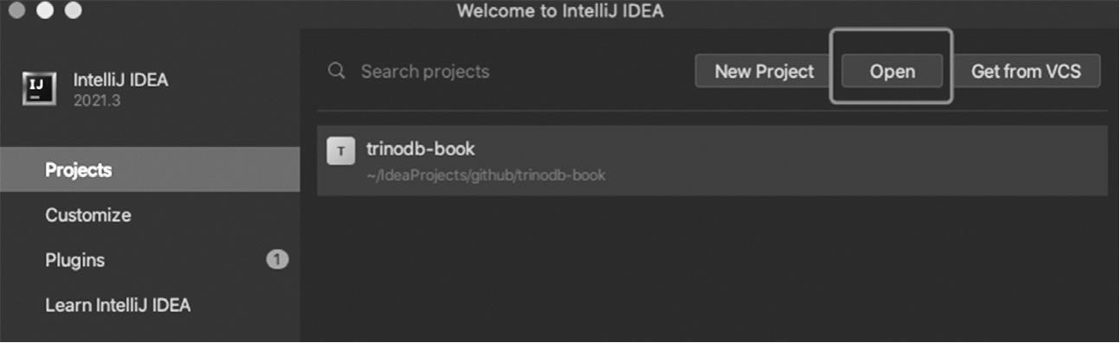1120x343 pixels.
Task: Click the Welcome to IntelliJ IDEA title bar
Action: click(560, 12)
